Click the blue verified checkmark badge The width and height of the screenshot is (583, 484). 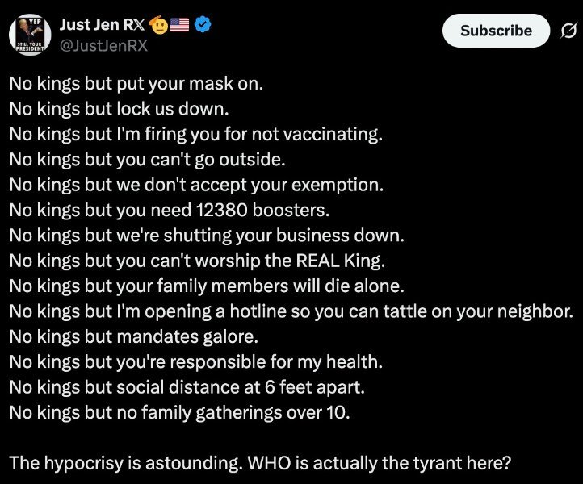[204, 25]
